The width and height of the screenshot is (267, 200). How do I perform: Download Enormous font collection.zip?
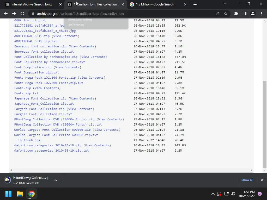40,46
